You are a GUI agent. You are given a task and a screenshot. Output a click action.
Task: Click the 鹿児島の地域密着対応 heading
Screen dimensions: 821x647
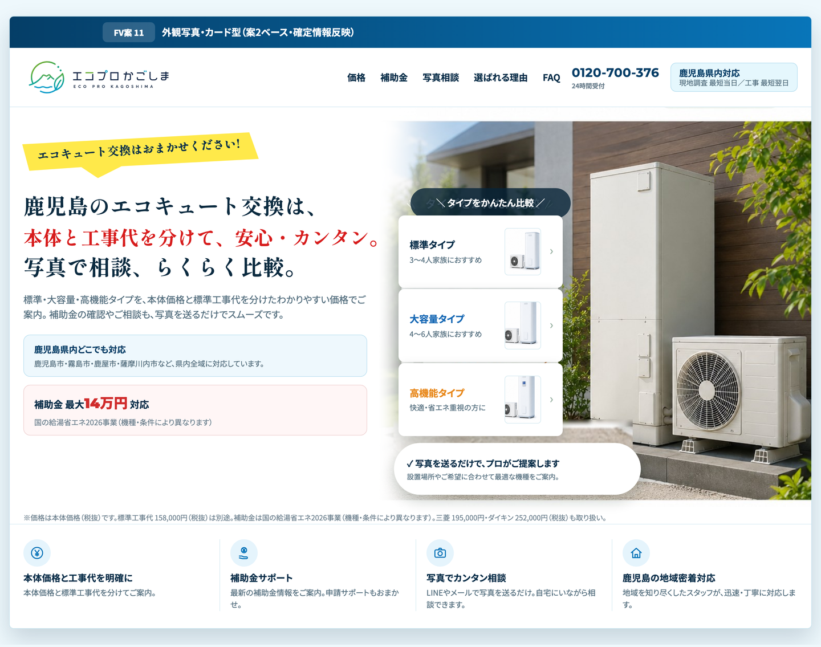click(669, 578)
